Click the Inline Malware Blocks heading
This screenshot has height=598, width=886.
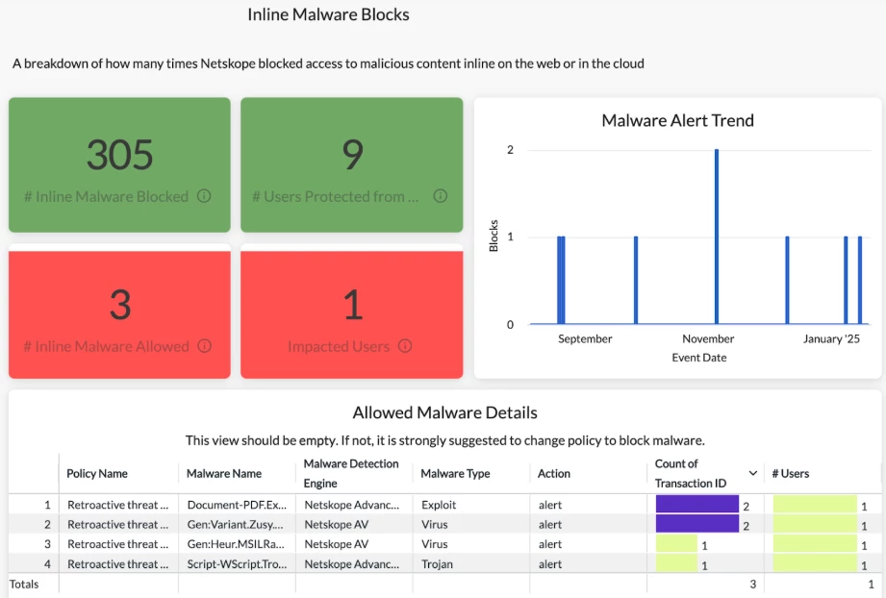(328, 14)
